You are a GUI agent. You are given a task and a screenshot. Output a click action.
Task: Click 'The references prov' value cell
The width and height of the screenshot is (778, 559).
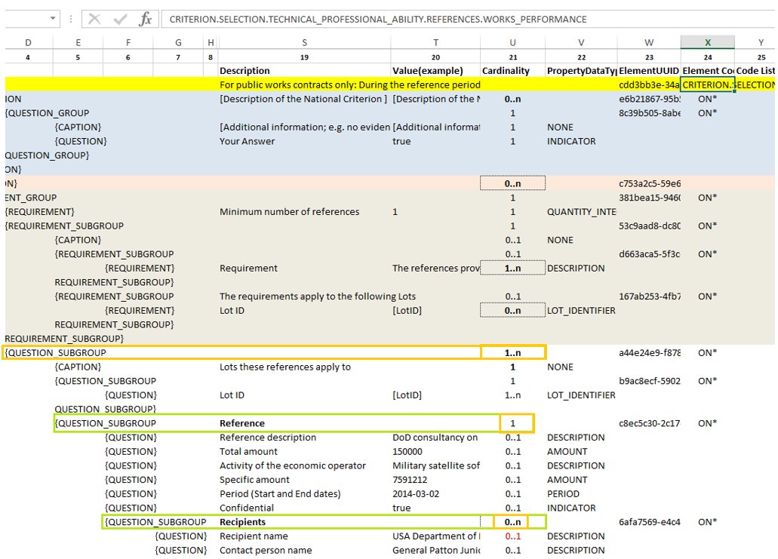435,269
